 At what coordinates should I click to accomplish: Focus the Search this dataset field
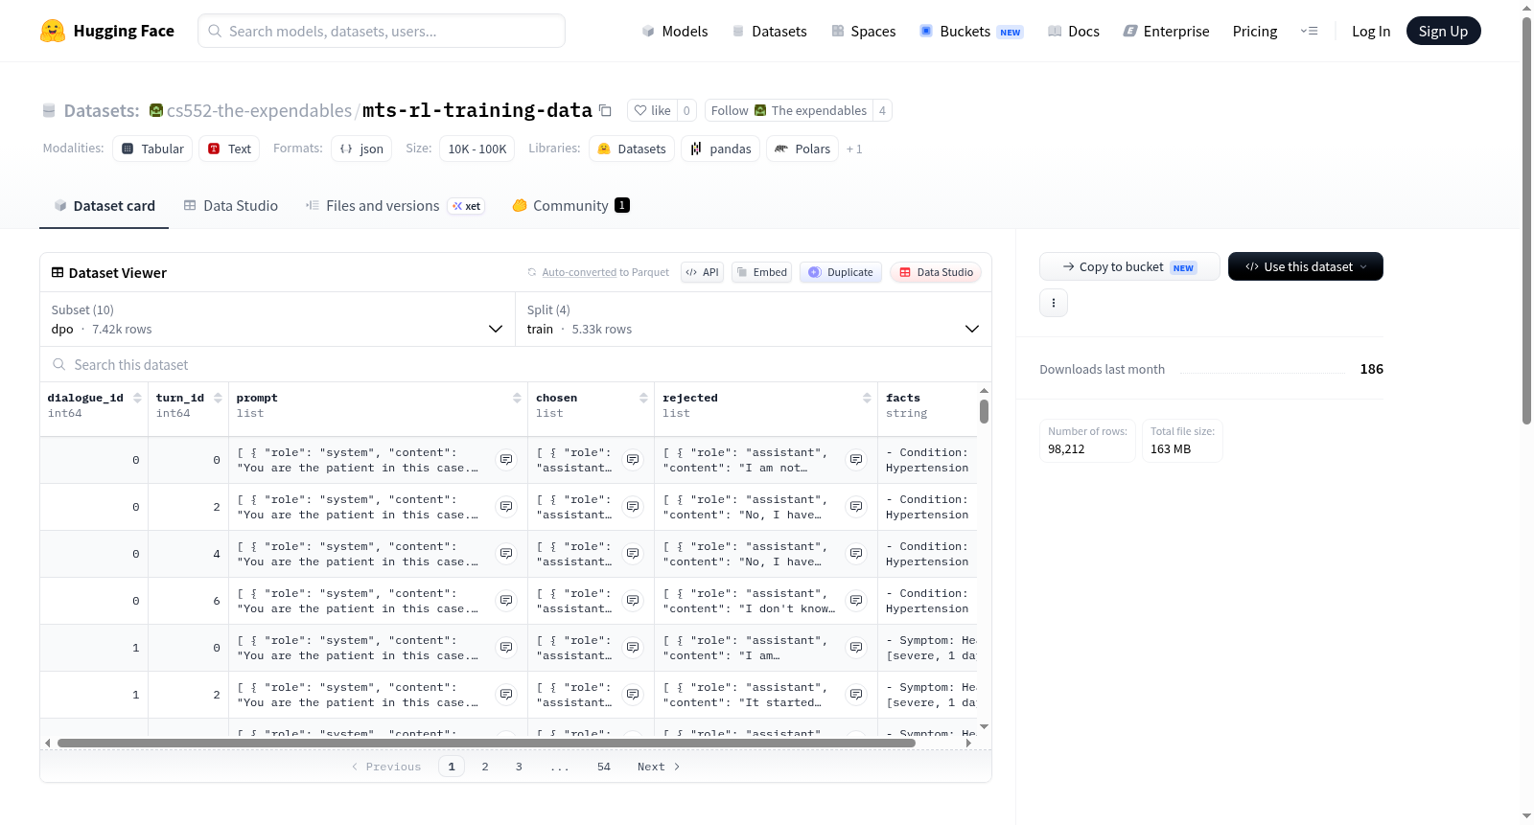516,364
